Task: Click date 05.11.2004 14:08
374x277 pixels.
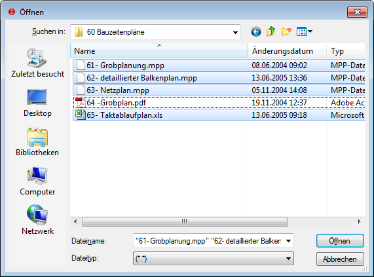Action: point(279,90)
